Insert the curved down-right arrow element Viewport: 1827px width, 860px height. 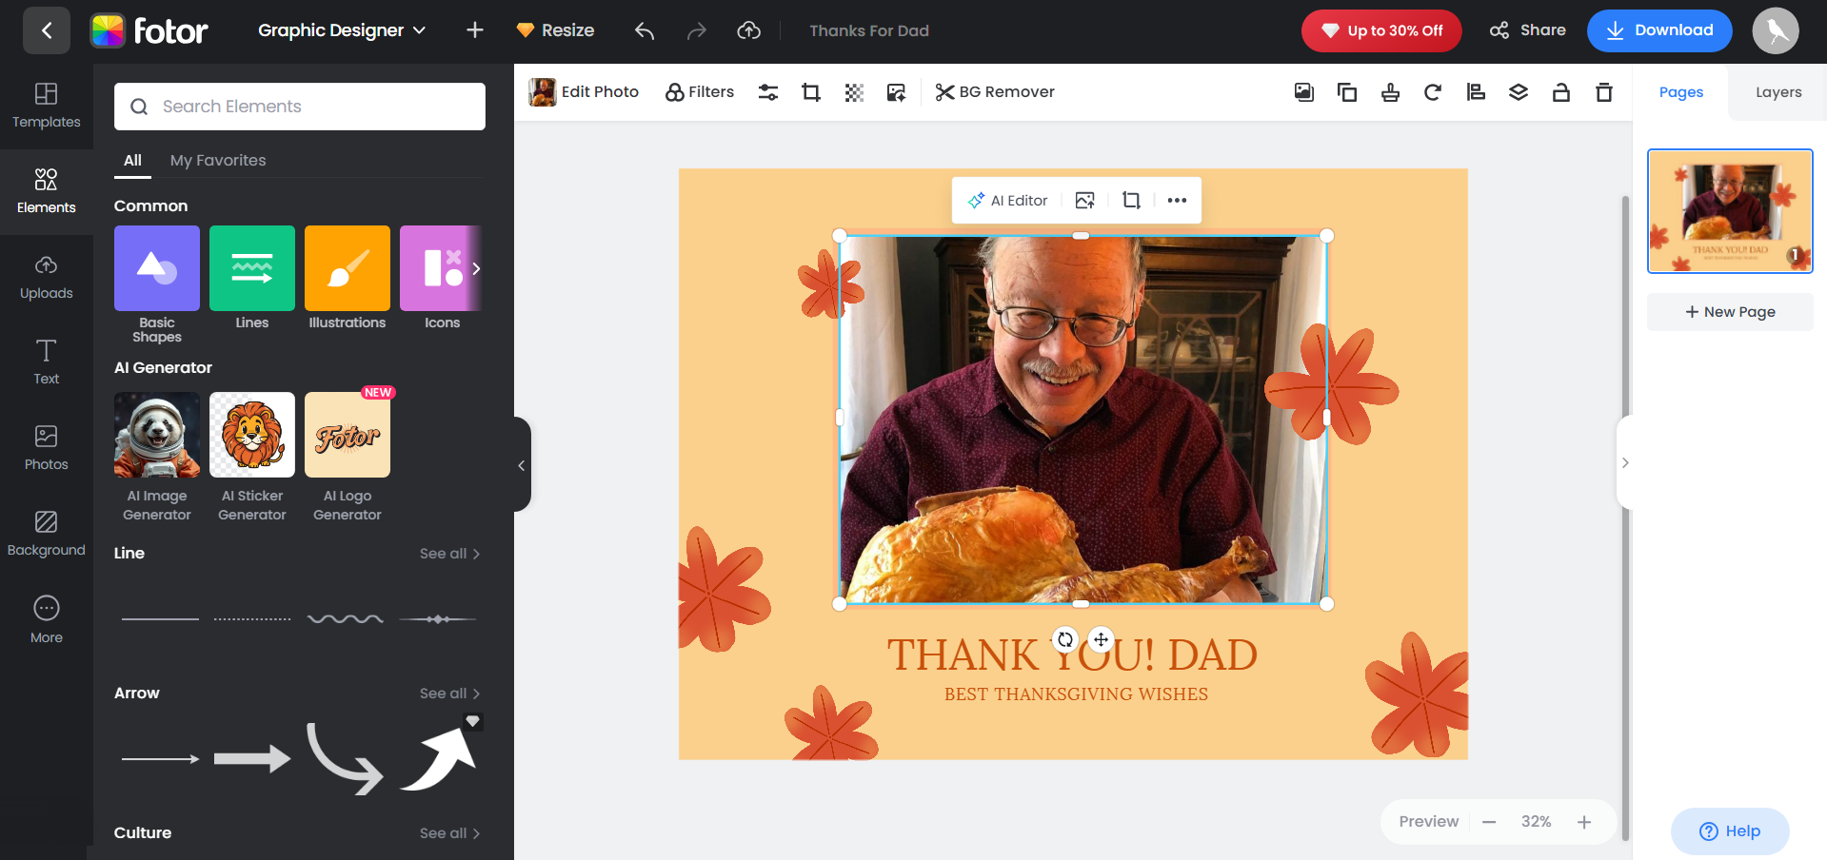[x=345, y=758]
